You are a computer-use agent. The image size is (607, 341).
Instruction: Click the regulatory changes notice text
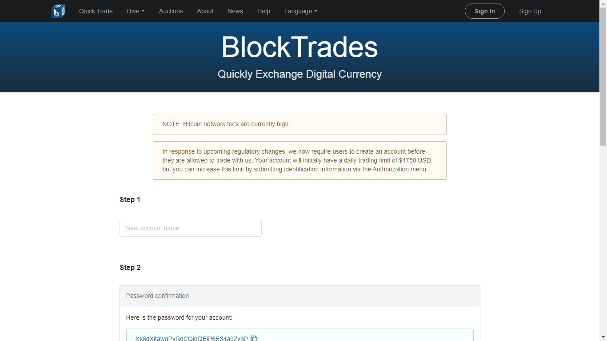297,160
